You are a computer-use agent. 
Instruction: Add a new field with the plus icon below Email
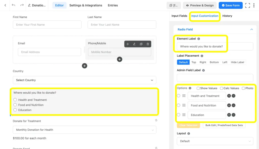tap(84, 66)
